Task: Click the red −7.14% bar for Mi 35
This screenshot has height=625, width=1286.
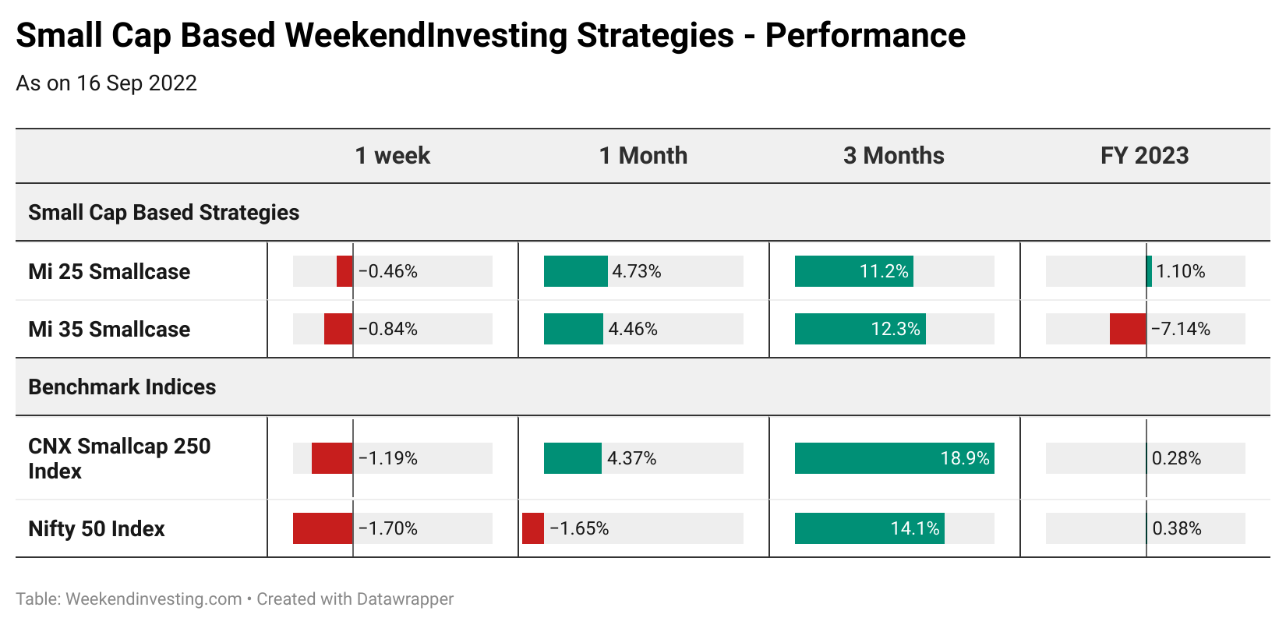Action: (x=1128, y=329)
